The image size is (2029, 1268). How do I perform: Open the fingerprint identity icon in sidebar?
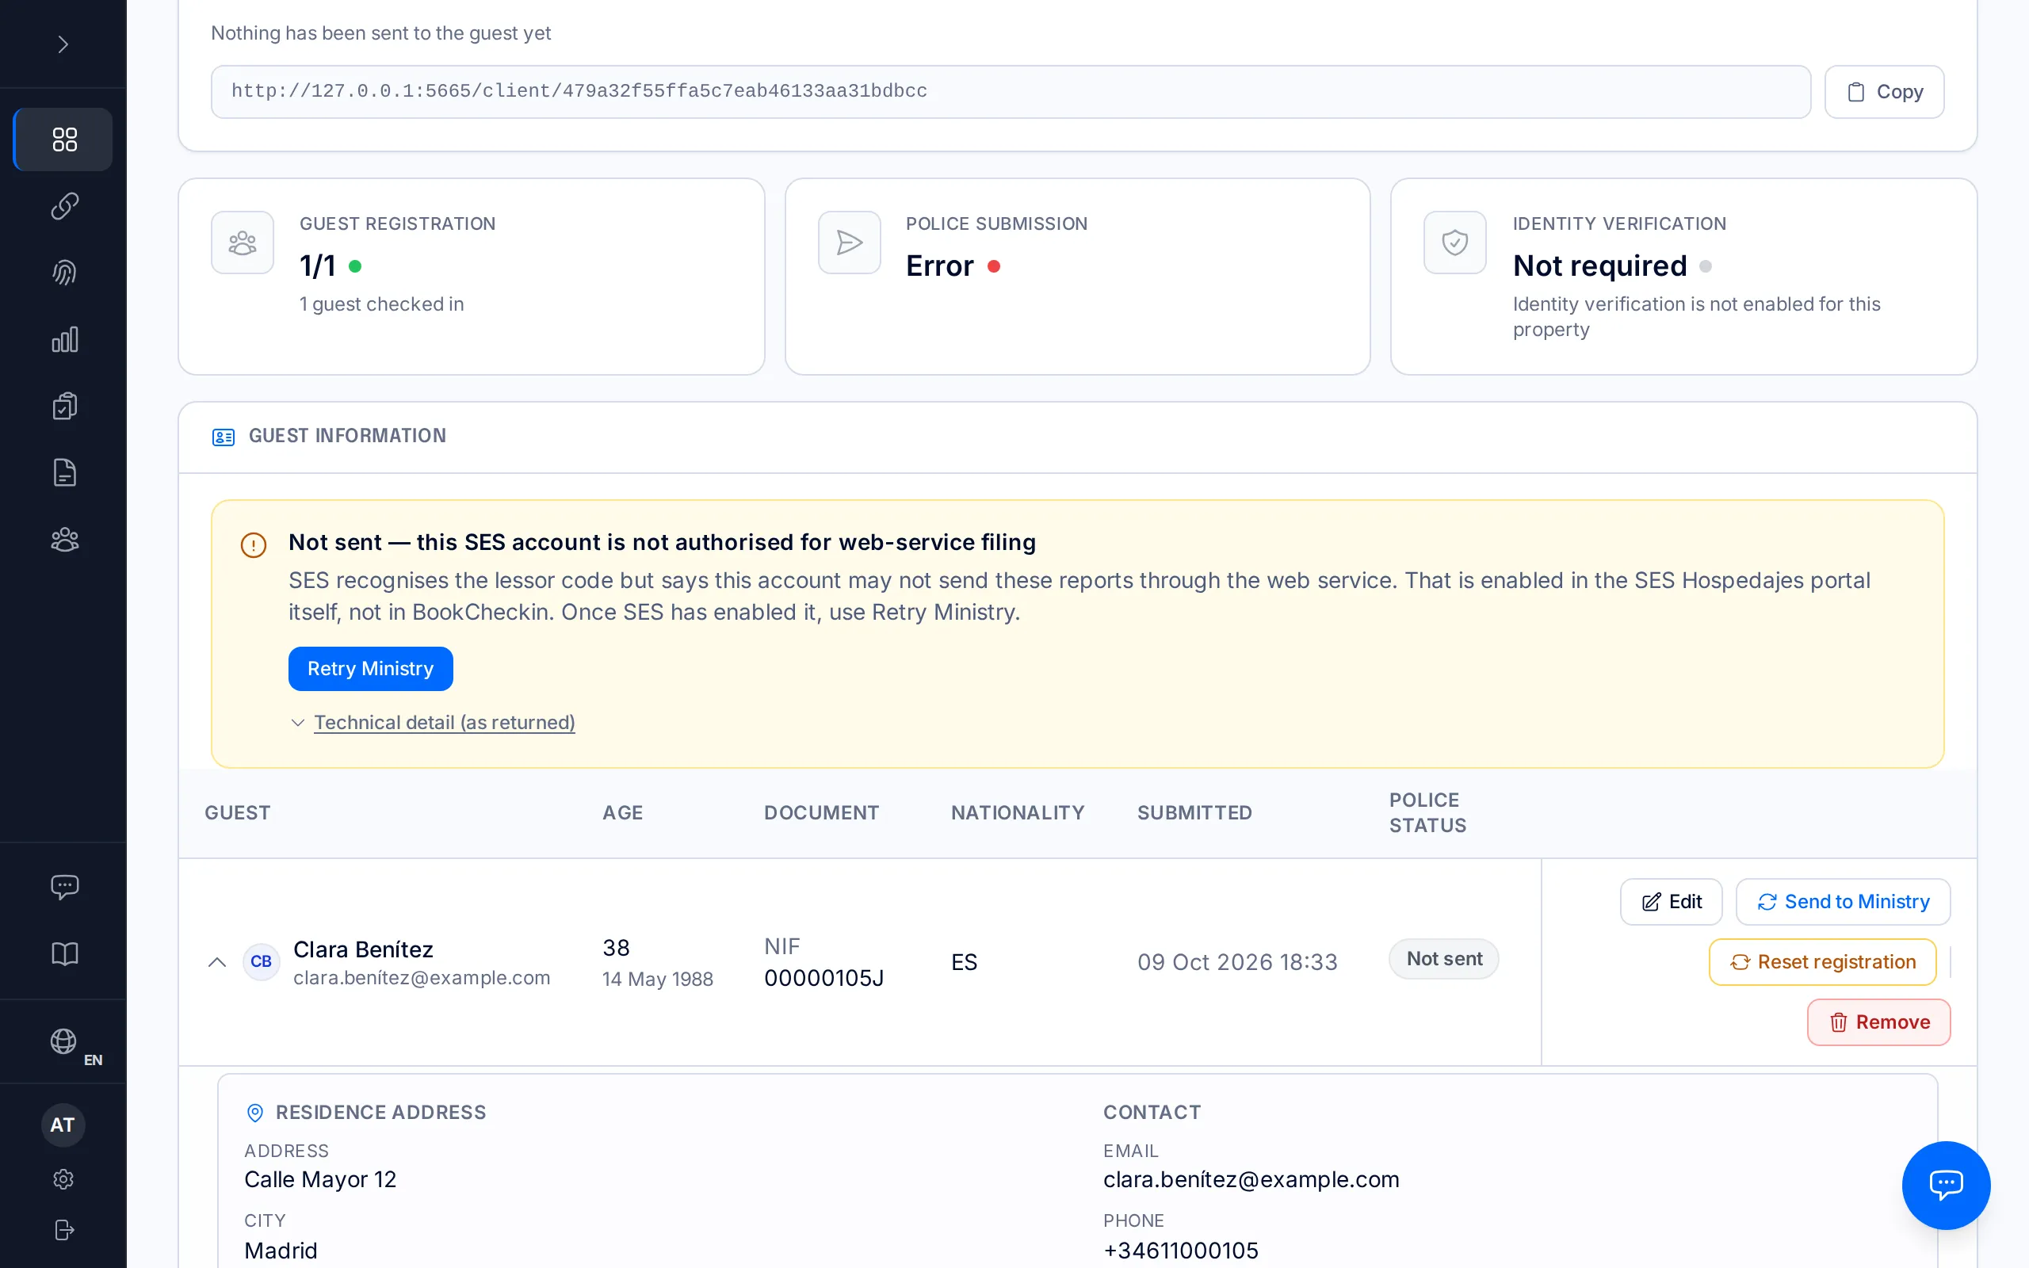[x=63, y=273]
